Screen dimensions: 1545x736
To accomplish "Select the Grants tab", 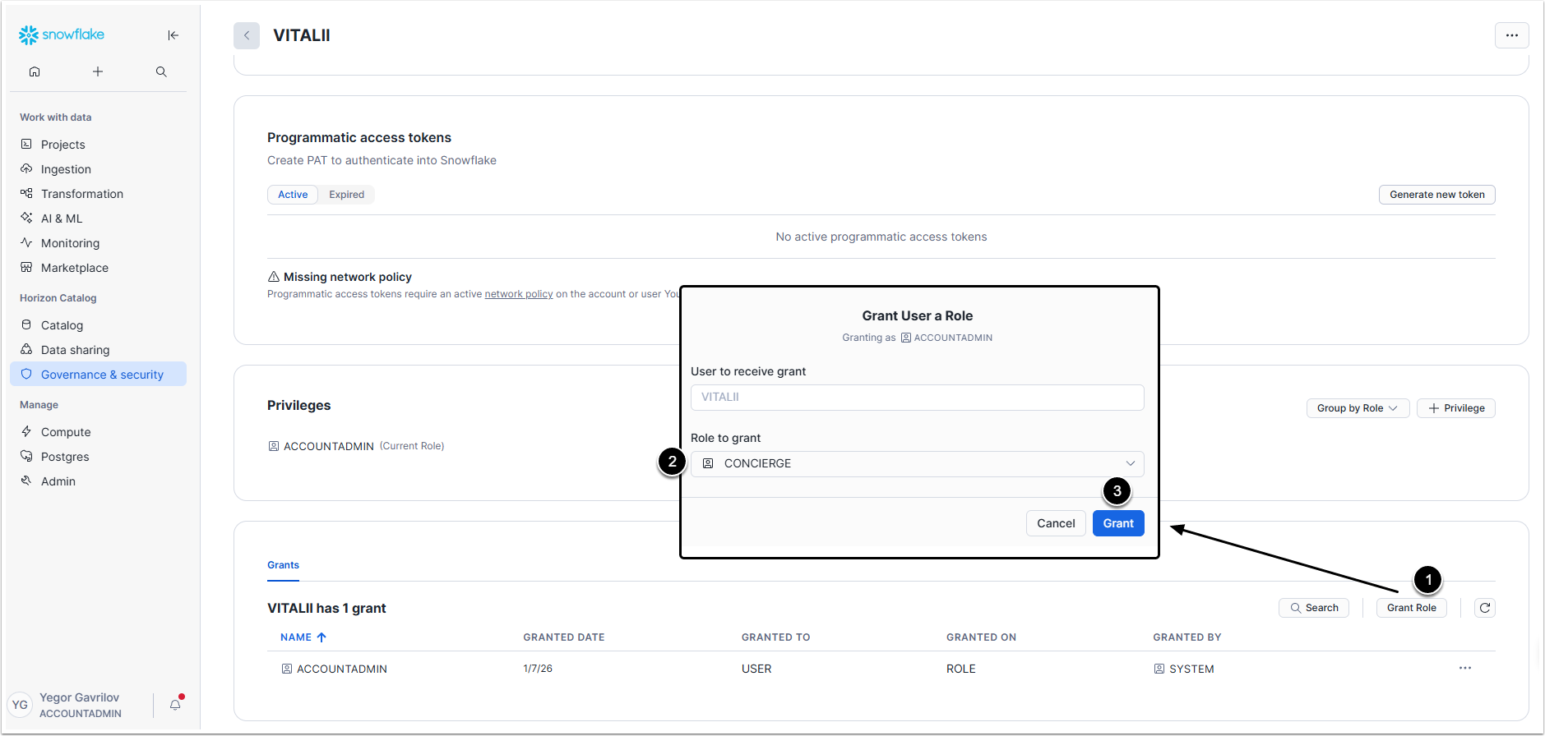I will 283,565.
